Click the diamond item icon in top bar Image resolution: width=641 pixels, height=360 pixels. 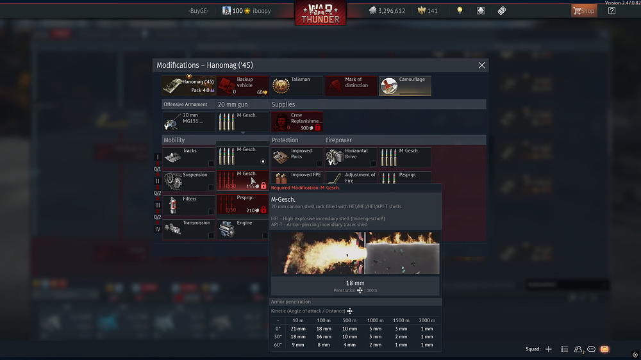tap(481, 11)
